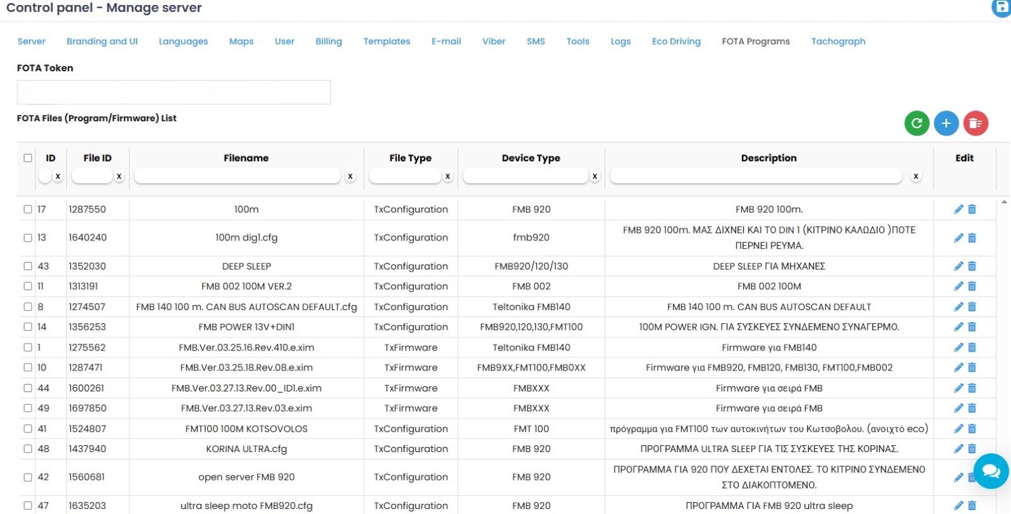Clear the File Type column filter
Image resolution: width=1011 pixels, height=514 pixels.
(447, 176)
